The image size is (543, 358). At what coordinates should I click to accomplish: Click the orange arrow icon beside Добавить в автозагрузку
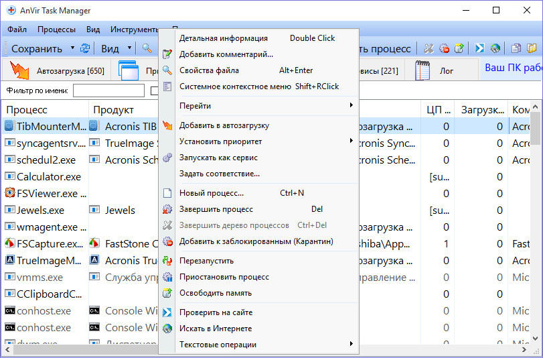(167, 125)
